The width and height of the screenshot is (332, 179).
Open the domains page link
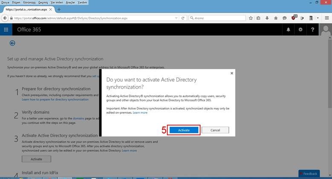78,118
